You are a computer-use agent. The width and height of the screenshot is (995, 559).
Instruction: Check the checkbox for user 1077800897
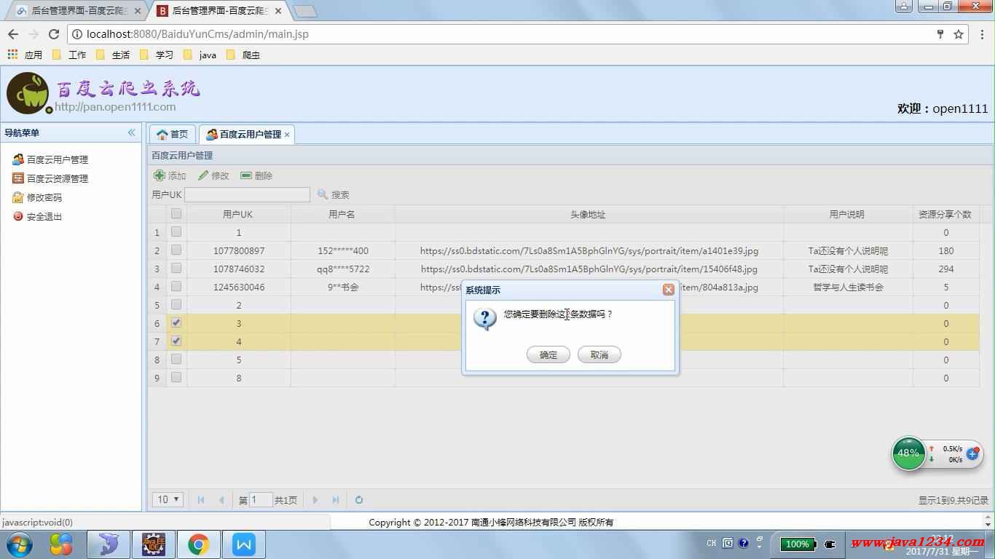point(176,250)
